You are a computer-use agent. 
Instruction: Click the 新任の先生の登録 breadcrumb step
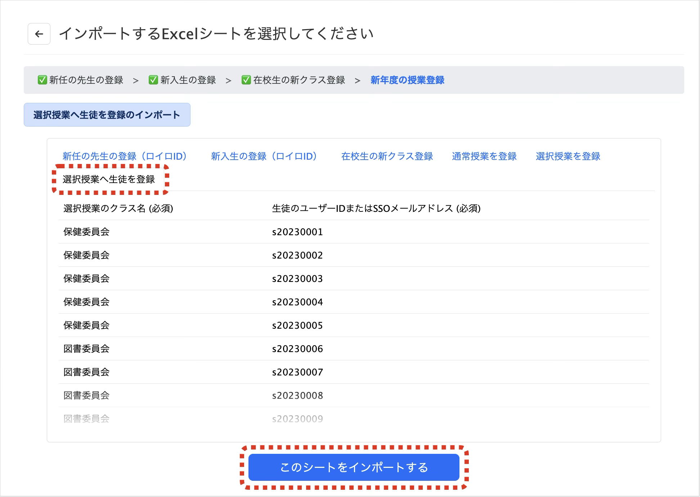coord(86,80)
